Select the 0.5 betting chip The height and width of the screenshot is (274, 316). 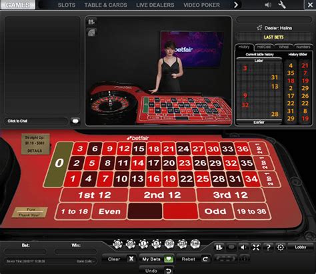point(131,244)
